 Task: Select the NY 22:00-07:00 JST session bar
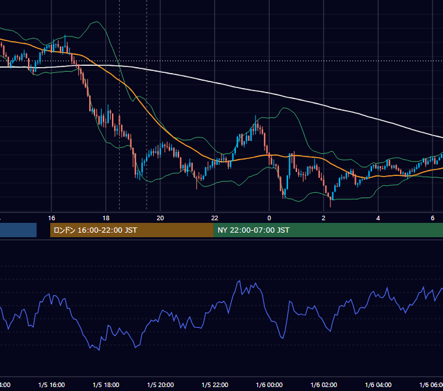pos(328,230)
